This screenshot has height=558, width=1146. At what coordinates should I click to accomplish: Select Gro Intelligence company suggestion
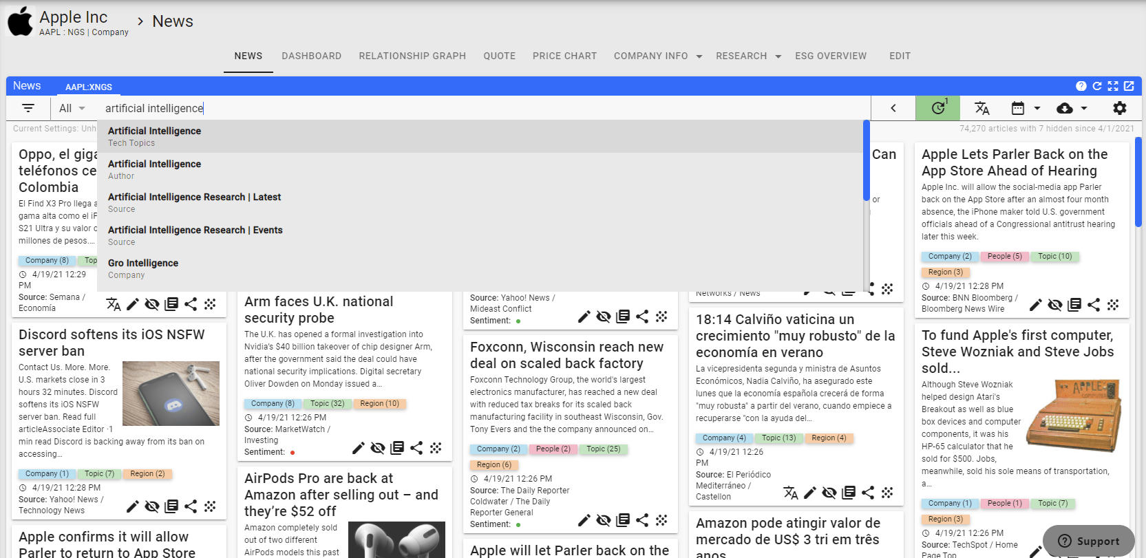[x=481, y=268]
